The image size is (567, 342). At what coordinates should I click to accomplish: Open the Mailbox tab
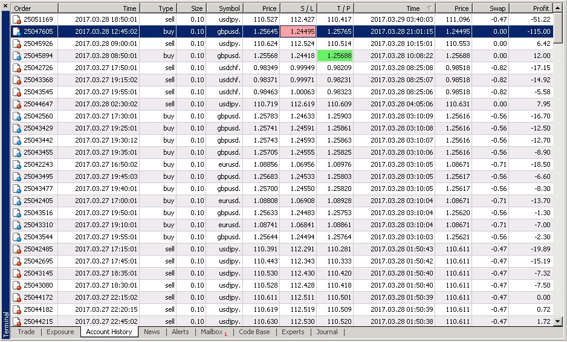tap(213, 332)
